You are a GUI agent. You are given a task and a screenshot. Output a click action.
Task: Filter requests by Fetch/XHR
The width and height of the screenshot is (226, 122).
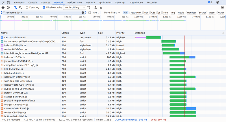pos(136,13)
